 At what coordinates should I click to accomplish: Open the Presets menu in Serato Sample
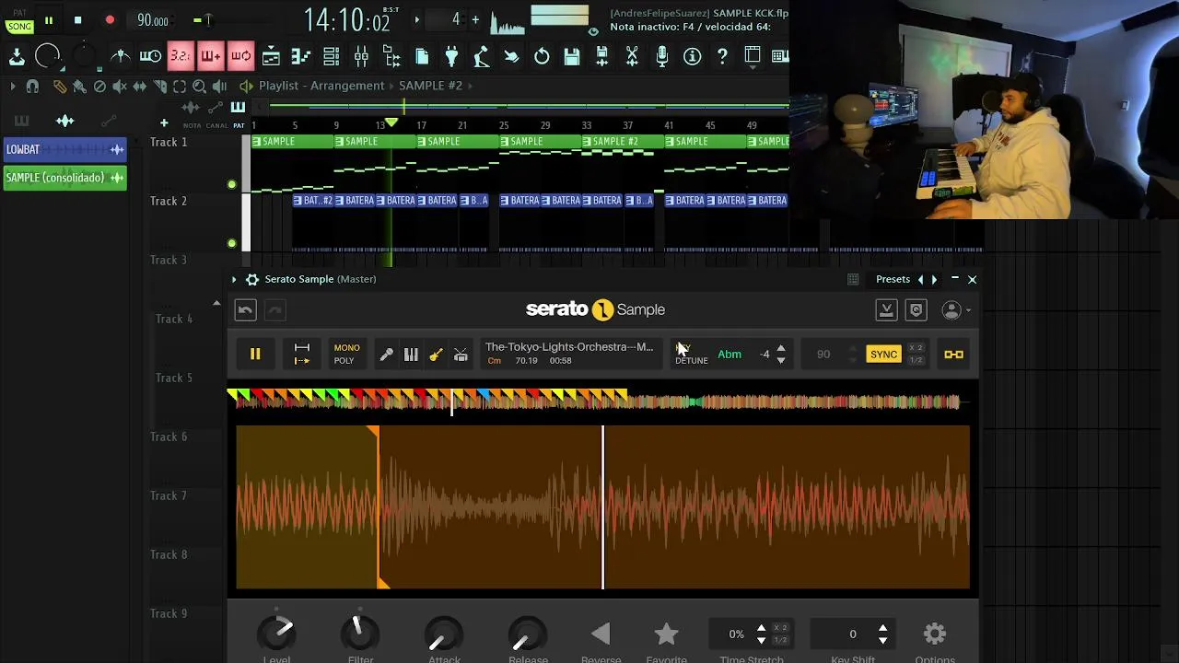pos(893,279)
